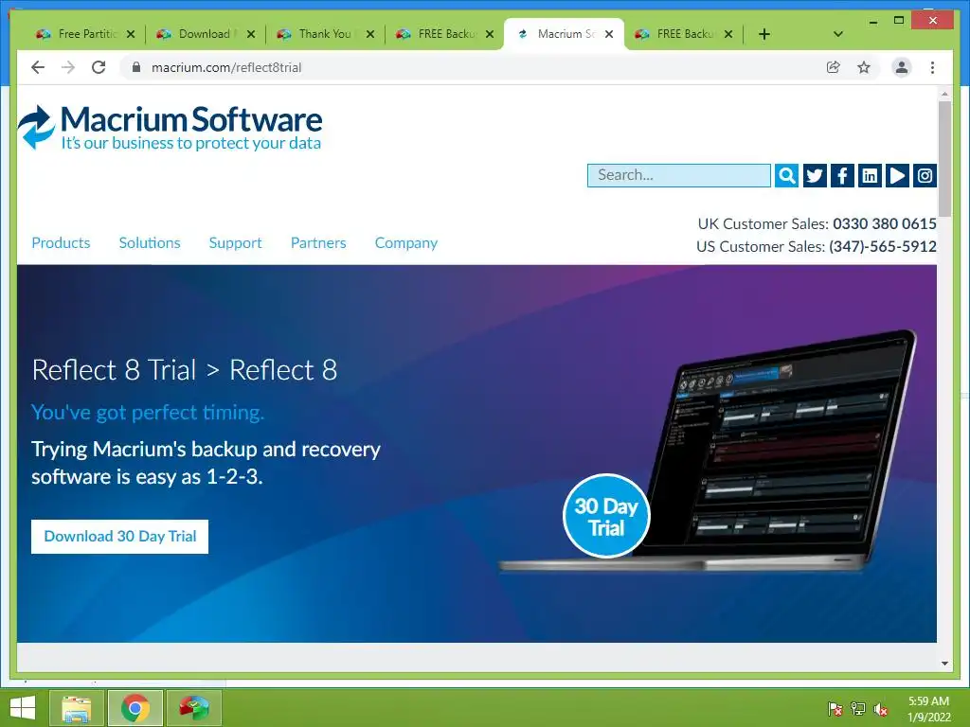Click the page vertical scrollbar thumb
Viewport: 970px width, 727px height.
944,158
